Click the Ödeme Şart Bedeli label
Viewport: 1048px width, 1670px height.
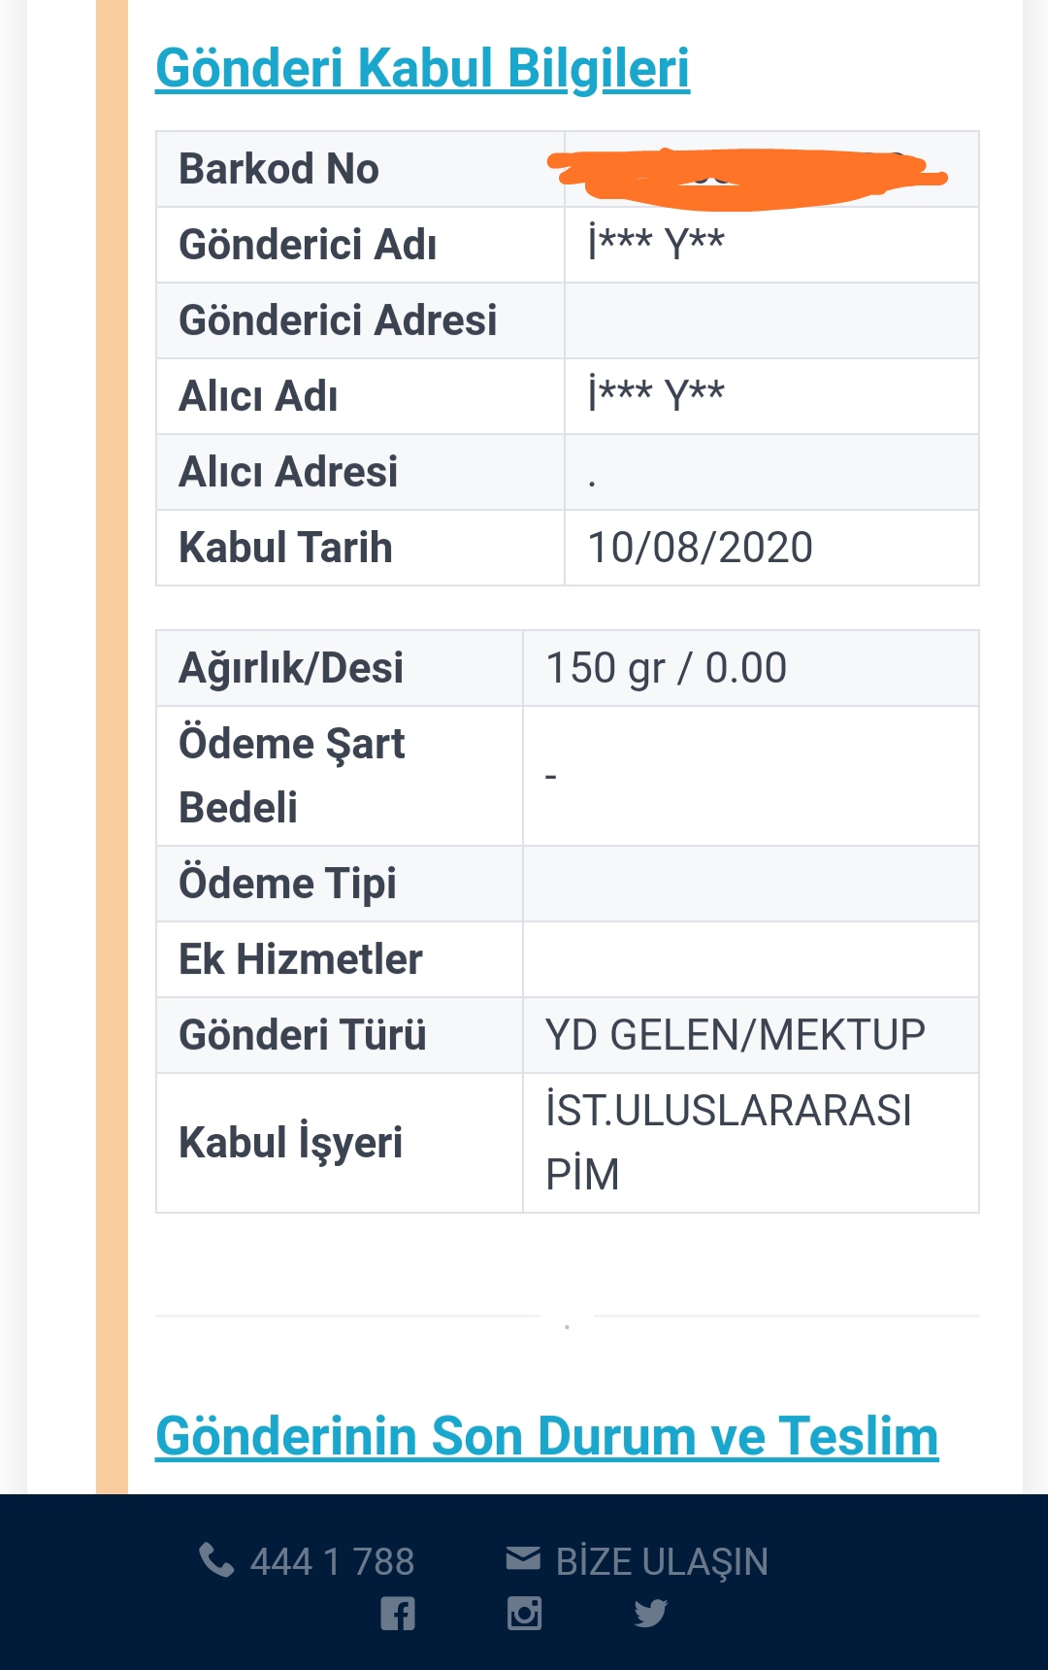[292, 776]
